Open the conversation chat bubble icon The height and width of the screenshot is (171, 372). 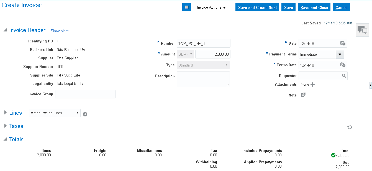[x=362, y=30]
